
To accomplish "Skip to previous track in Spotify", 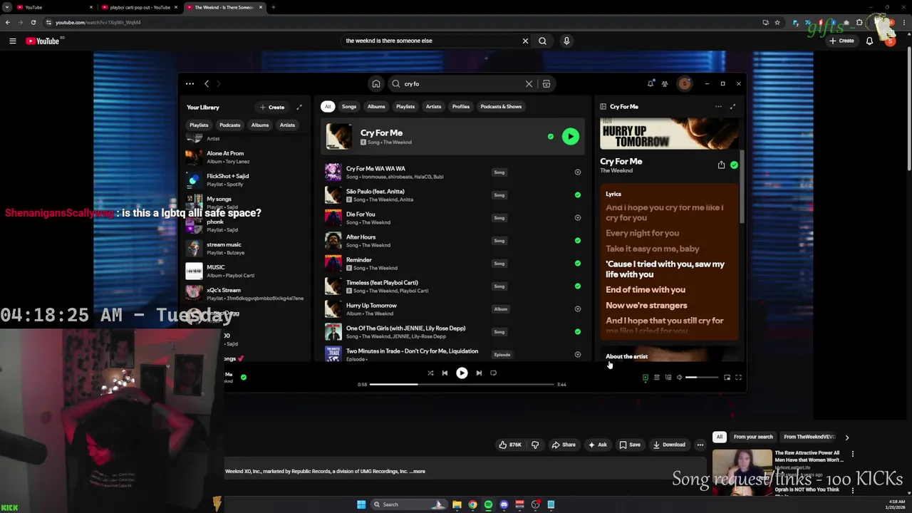I will pyautogui.click(x=445, y=373).
